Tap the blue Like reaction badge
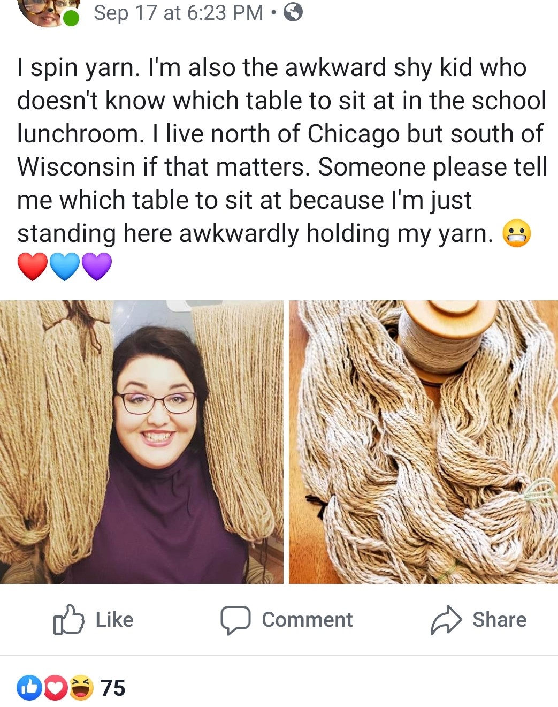The height and width of the screenshot is (707, 558). click(29, 688)
